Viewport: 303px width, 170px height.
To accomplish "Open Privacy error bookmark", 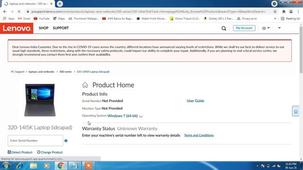I will click(247, 18).
